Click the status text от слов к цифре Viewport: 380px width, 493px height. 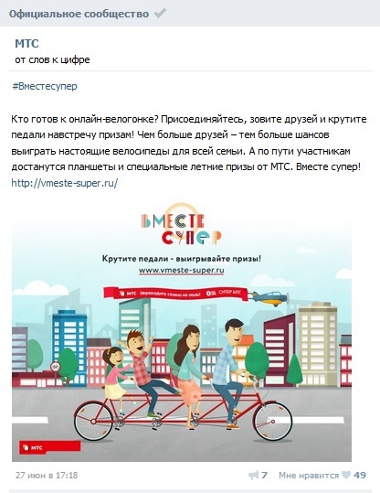[x=52, y=59]
